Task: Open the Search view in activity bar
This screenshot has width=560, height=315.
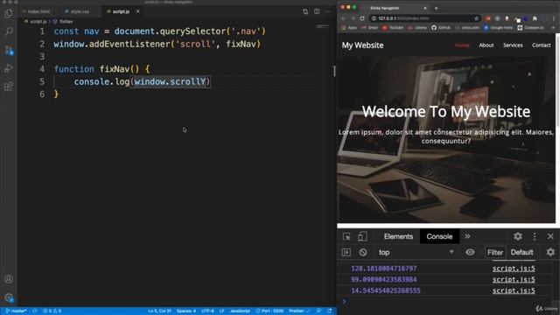Action: [9, 31]
